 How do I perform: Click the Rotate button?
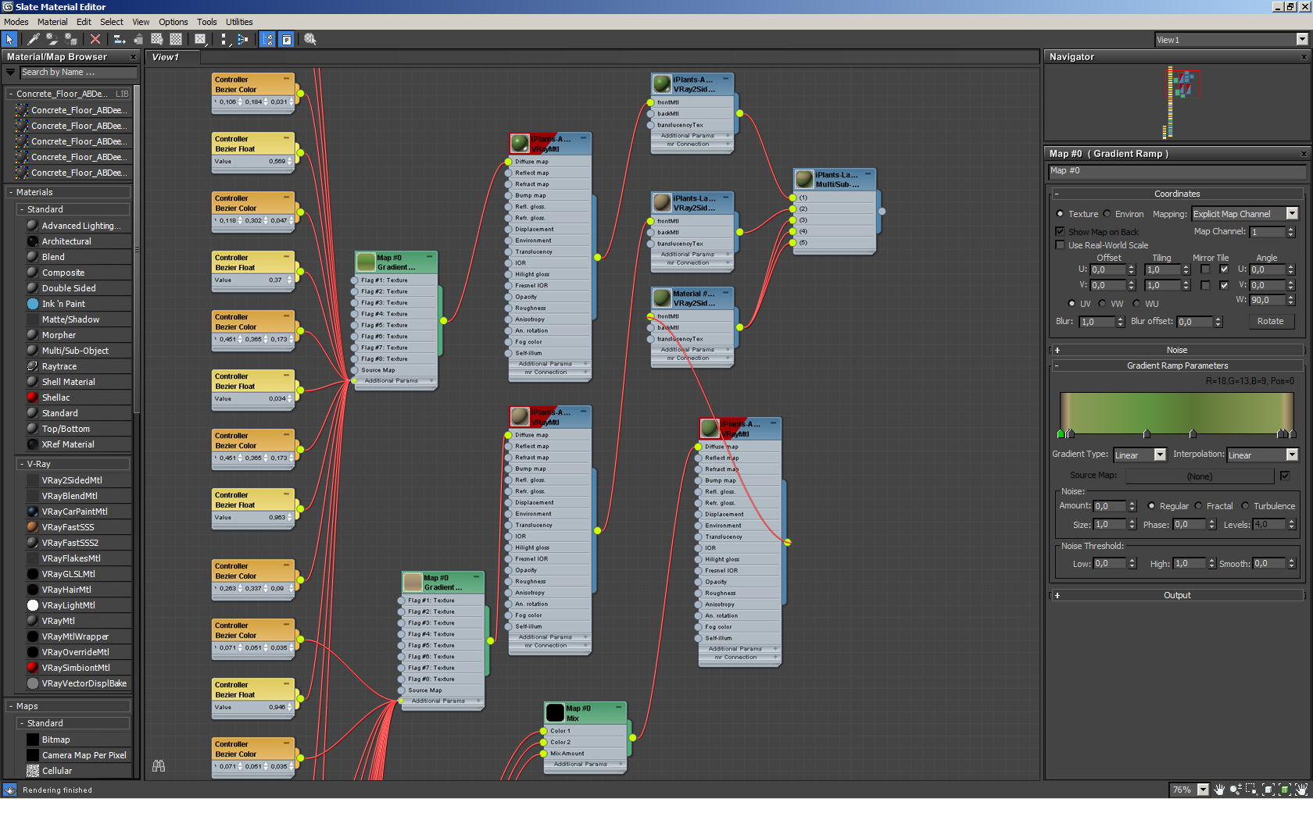[1270, 321]
